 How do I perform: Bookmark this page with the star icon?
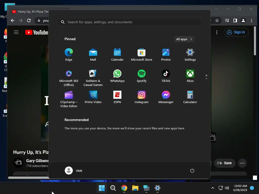pos(217,20)
